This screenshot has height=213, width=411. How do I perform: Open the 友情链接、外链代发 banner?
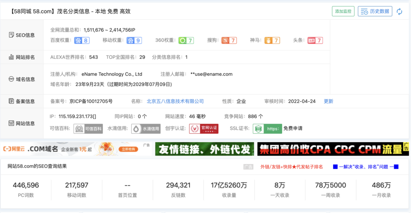coord(204,149)
